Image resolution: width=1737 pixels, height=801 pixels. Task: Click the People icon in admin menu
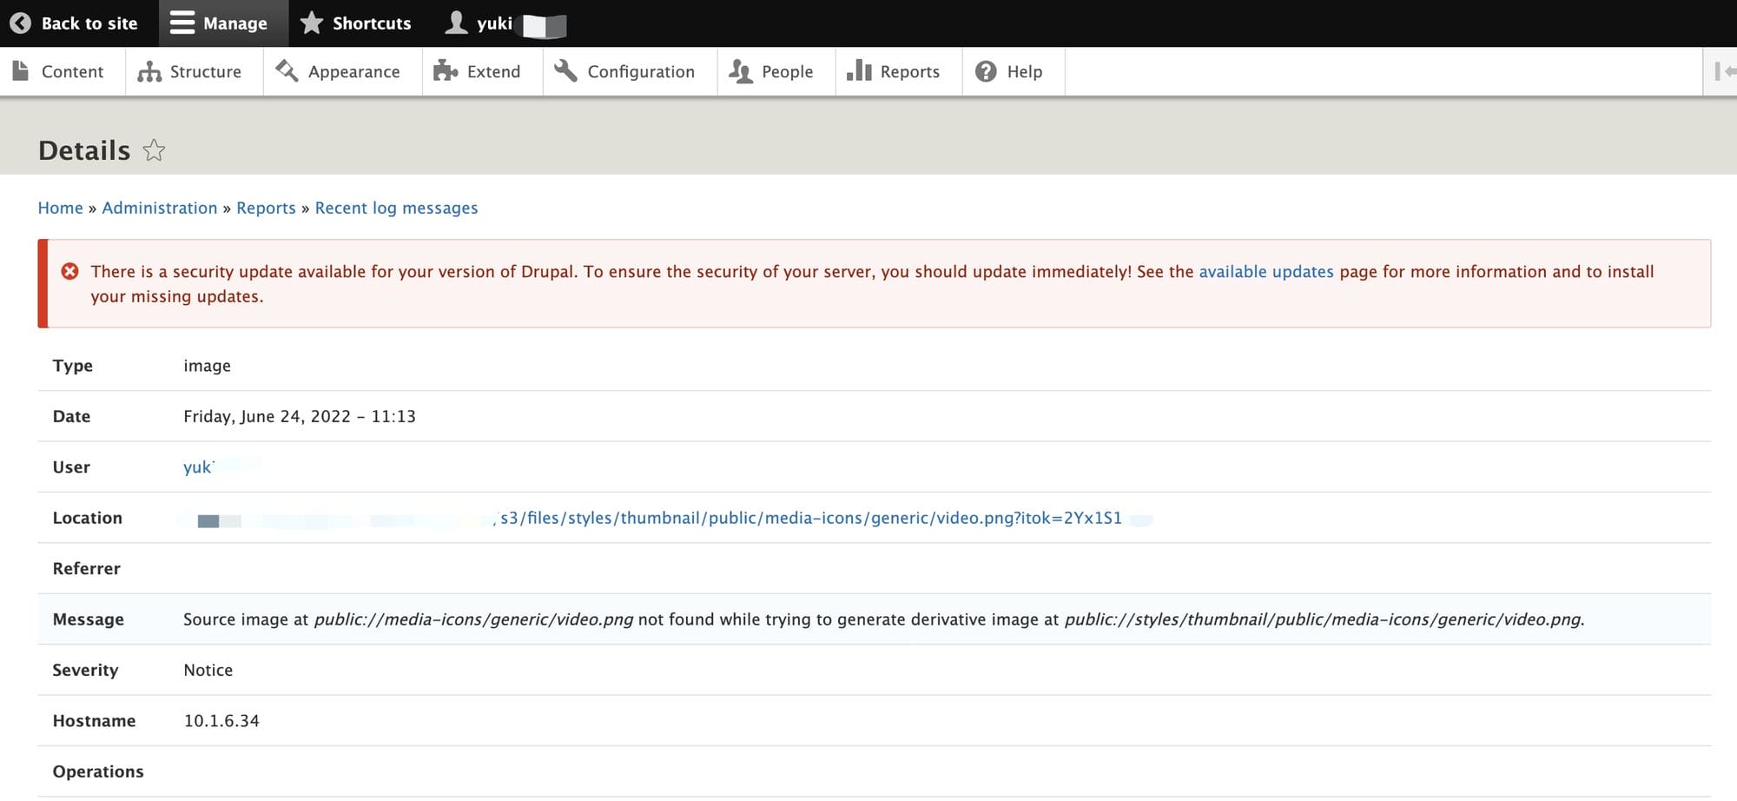coord(741,71)
